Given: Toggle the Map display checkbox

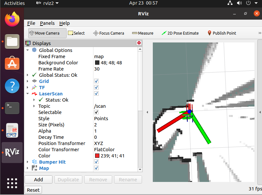Looking at the screenshot, I should [x=96, y=168].
